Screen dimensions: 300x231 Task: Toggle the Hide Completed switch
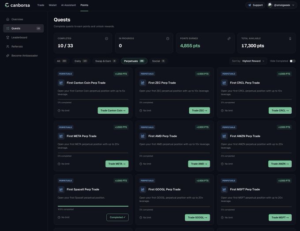point(292,61)
